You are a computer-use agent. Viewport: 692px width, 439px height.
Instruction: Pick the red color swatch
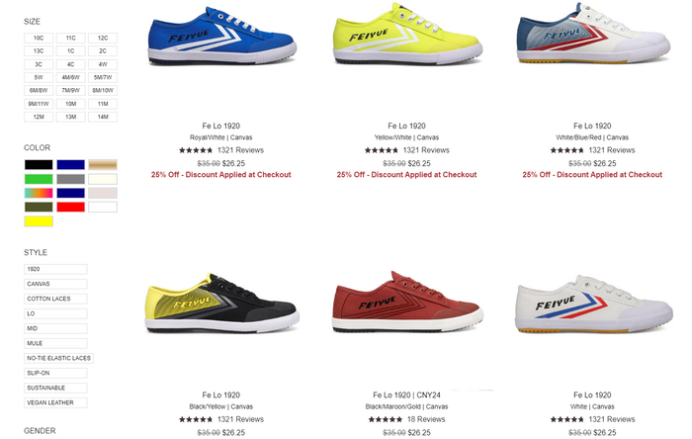[70, 208]
